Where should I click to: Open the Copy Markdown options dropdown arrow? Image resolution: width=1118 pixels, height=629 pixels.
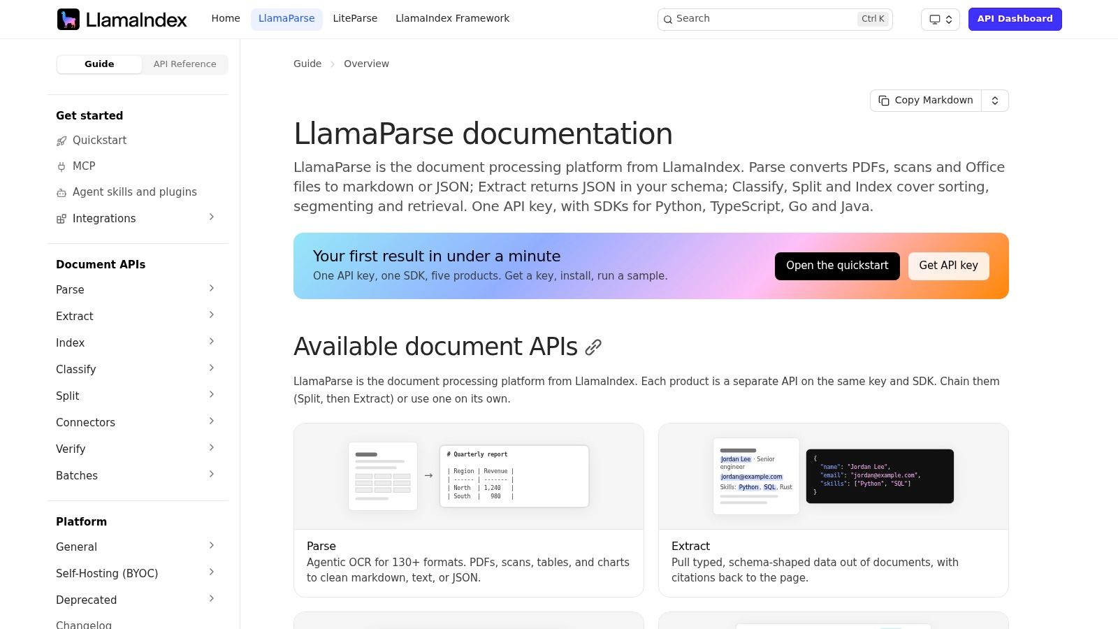995,101
